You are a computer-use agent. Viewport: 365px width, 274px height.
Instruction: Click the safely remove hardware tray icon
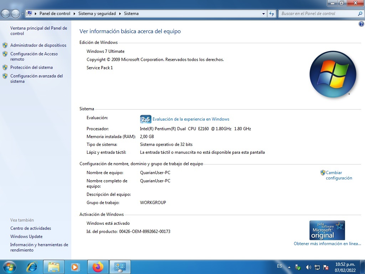click(298, 267)
